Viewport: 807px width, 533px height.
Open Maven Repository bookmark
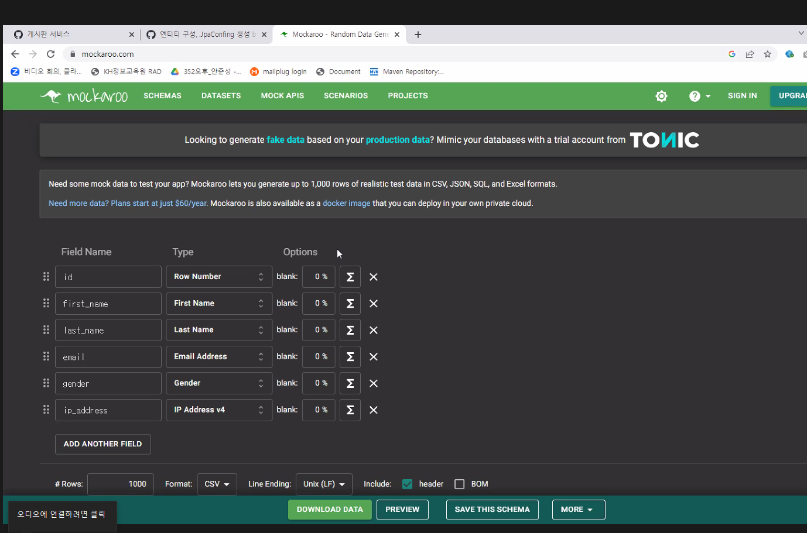click(x=406, y=71)
